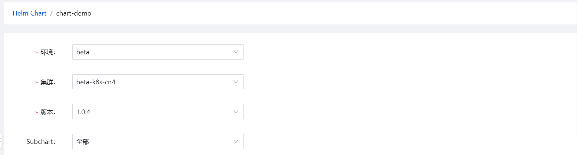This screenshot has height=155, width=577.
Task: Click the chevron arrow in the Subchart field
Action: coord(236,141)
